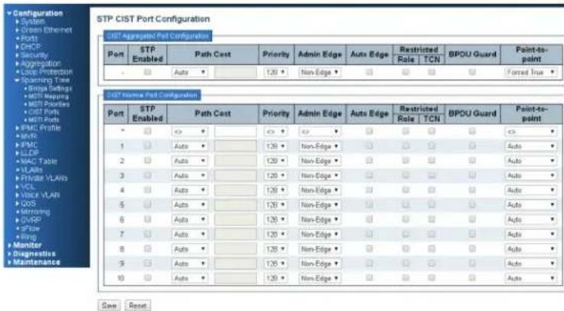Toggle aggregated Auto Edge checkbox
The height and width of the screenshot is (311, 564).
point(369,72)
